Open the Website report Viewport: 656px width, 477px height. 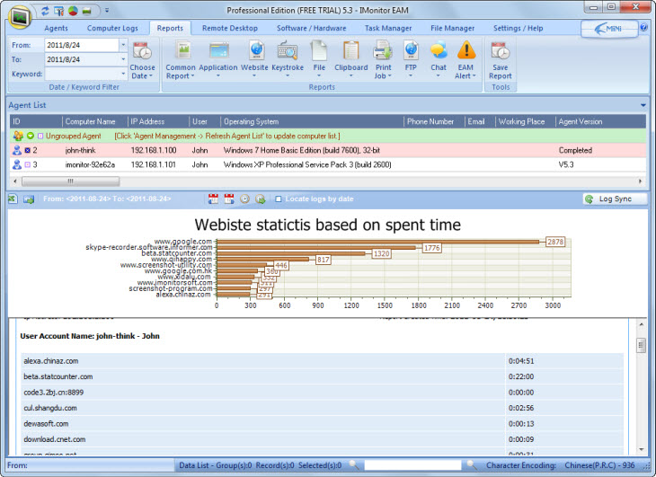(254, 56)
